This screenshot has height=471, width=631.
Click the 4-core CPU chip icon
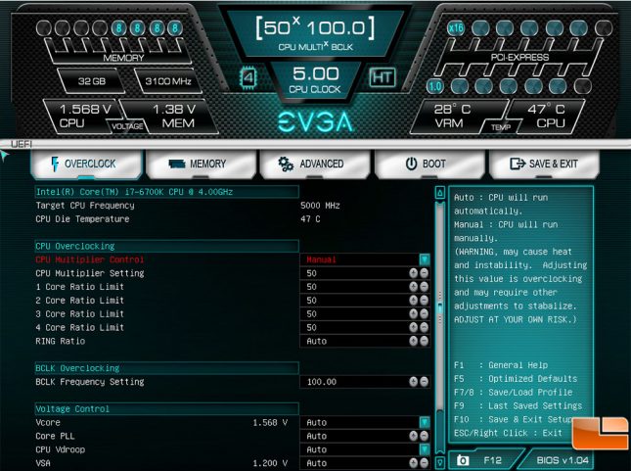[x=248, y=77]
